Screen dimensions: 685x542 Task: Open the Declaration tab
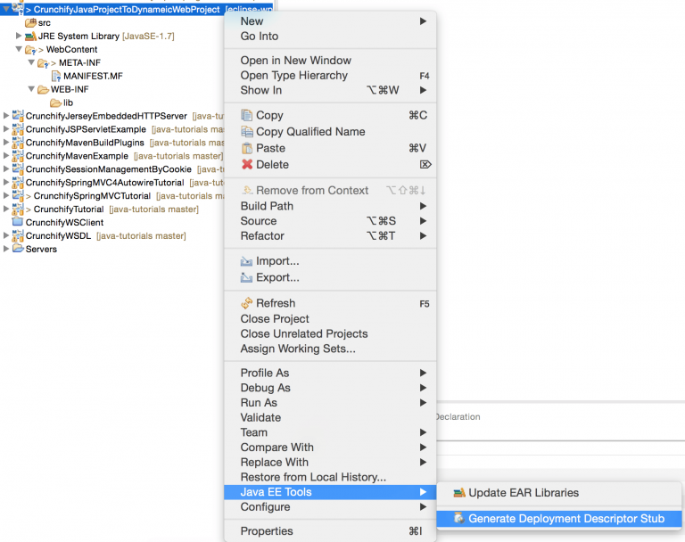coord(457,416)
